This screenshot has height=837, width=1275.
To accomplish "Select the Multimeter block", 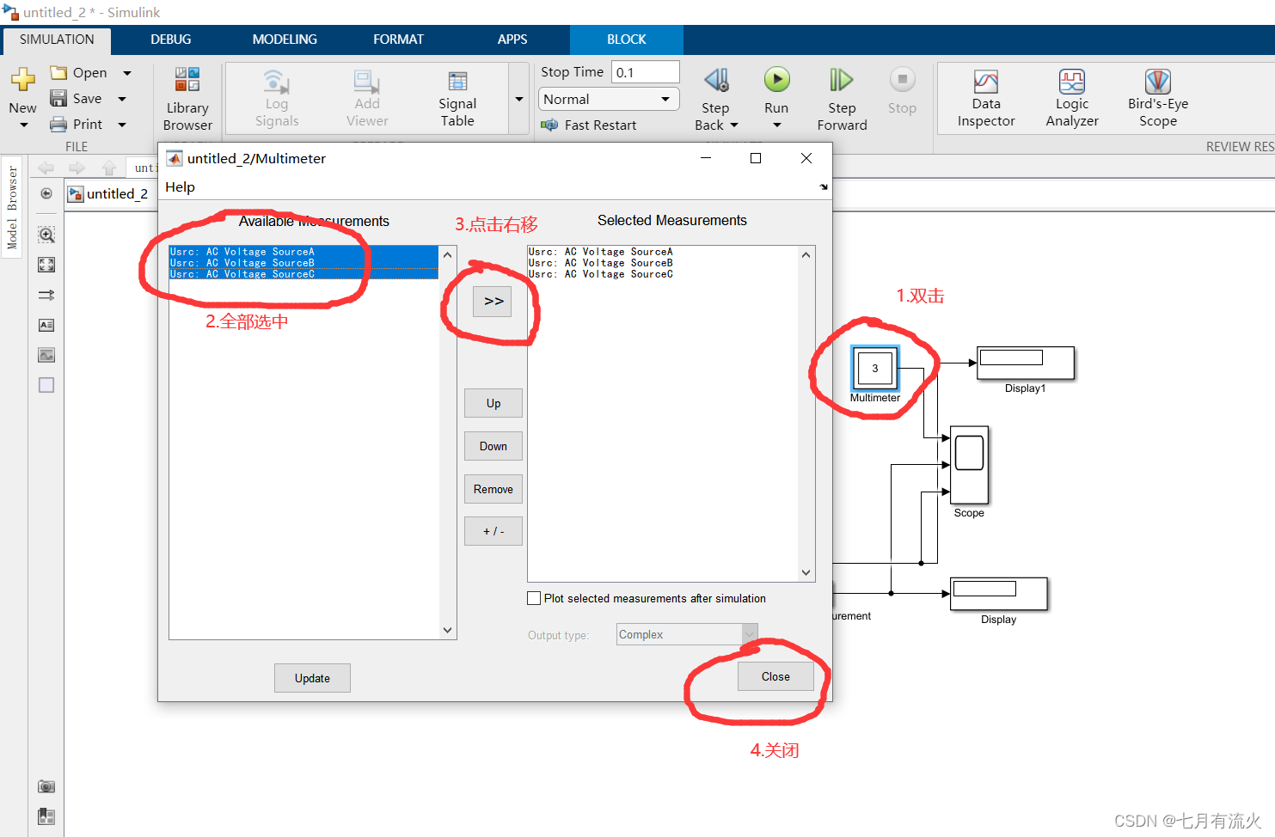I will point(875,368).
